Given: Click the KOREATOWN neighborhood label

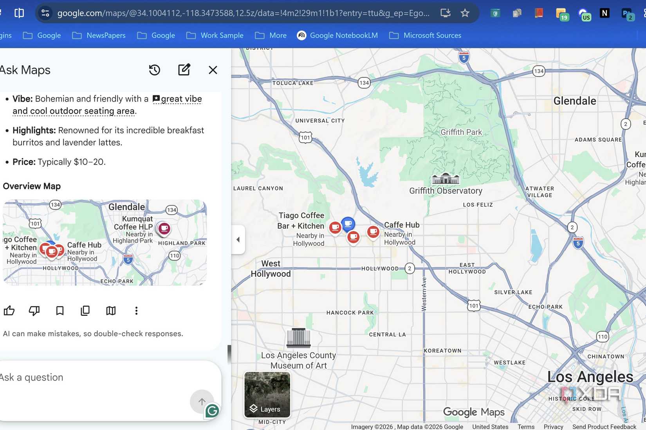Looking at the screenshot, I should 442,351.
